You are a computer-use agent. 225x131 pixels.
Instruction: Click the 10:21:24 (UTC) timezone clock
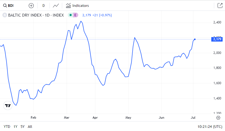point(210,127)
